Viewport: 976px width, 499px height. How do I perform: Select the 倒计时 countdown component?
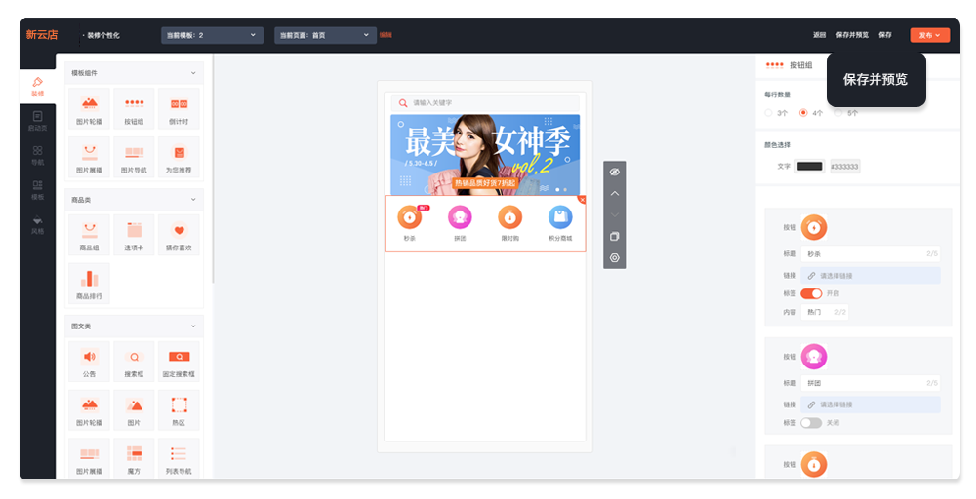[180, 108]
